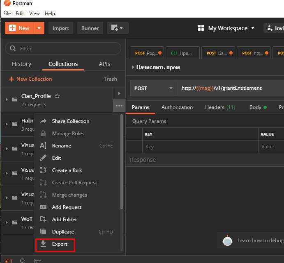Open the new window/tab icon dropdown
284x263 pixels.
(x=118, y=28)
